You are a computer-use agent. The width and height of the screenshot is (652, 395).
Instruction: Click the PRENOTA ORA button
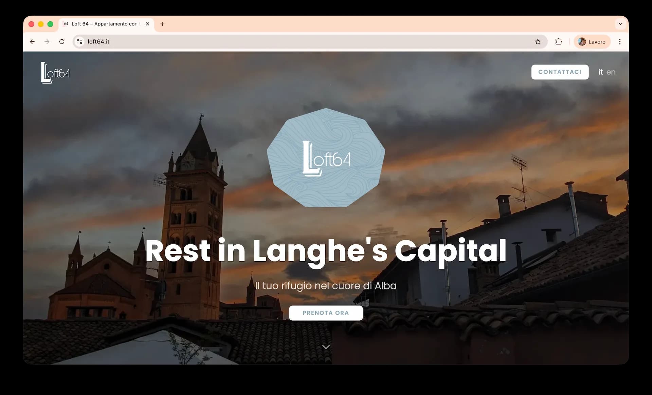click(x=326, y=313)
